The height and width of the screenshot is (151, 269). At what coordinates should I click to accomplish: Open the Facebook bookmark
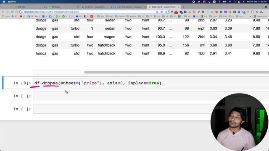pyautogui.click(x=30, y=16)
